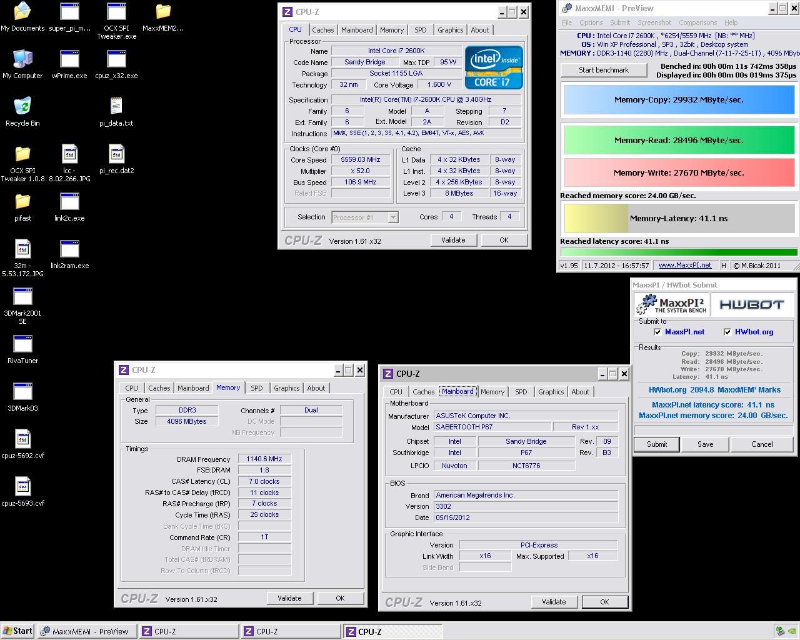Click Validate in Memory CPU-Z window

(x=289, y=598)
